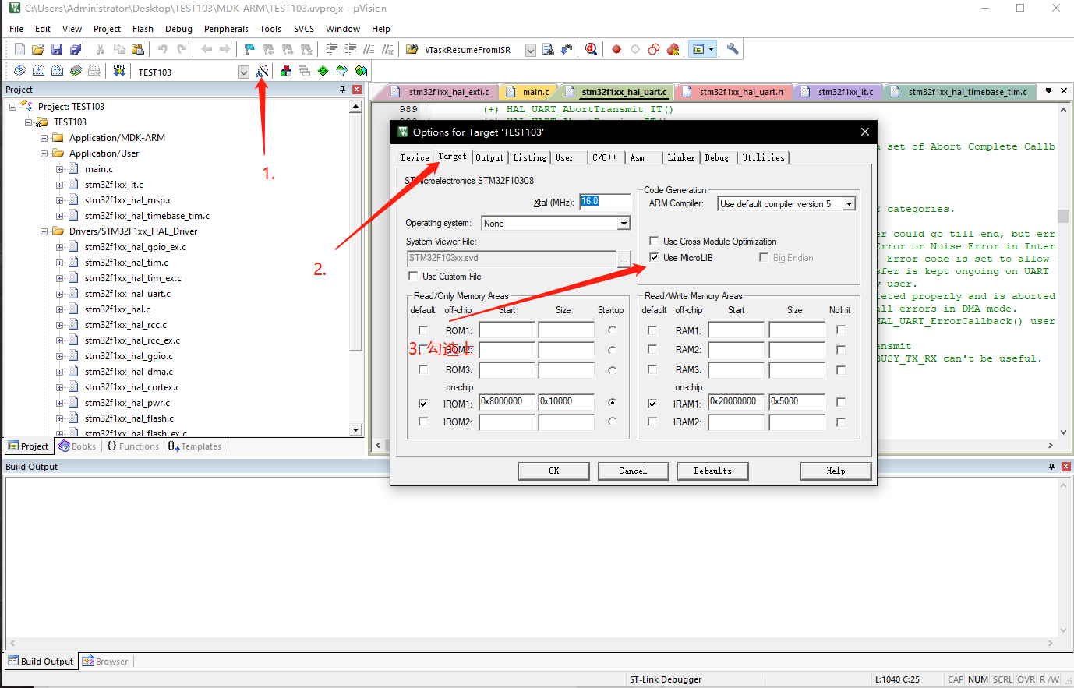Click the Open file icon
The width and height of the screenshot is (1074, 688).
pos(38,49)
